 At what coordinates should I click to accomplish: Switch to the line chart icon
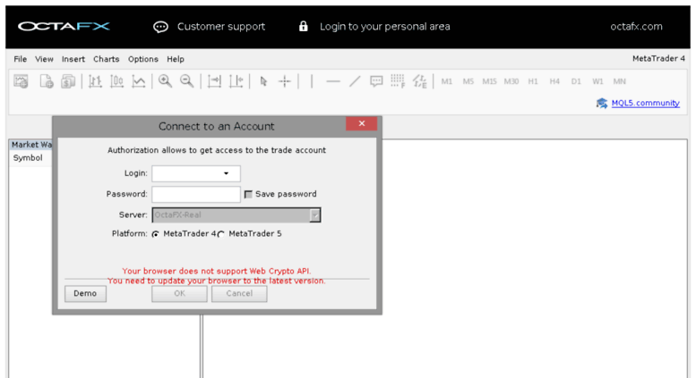point(139,81)
